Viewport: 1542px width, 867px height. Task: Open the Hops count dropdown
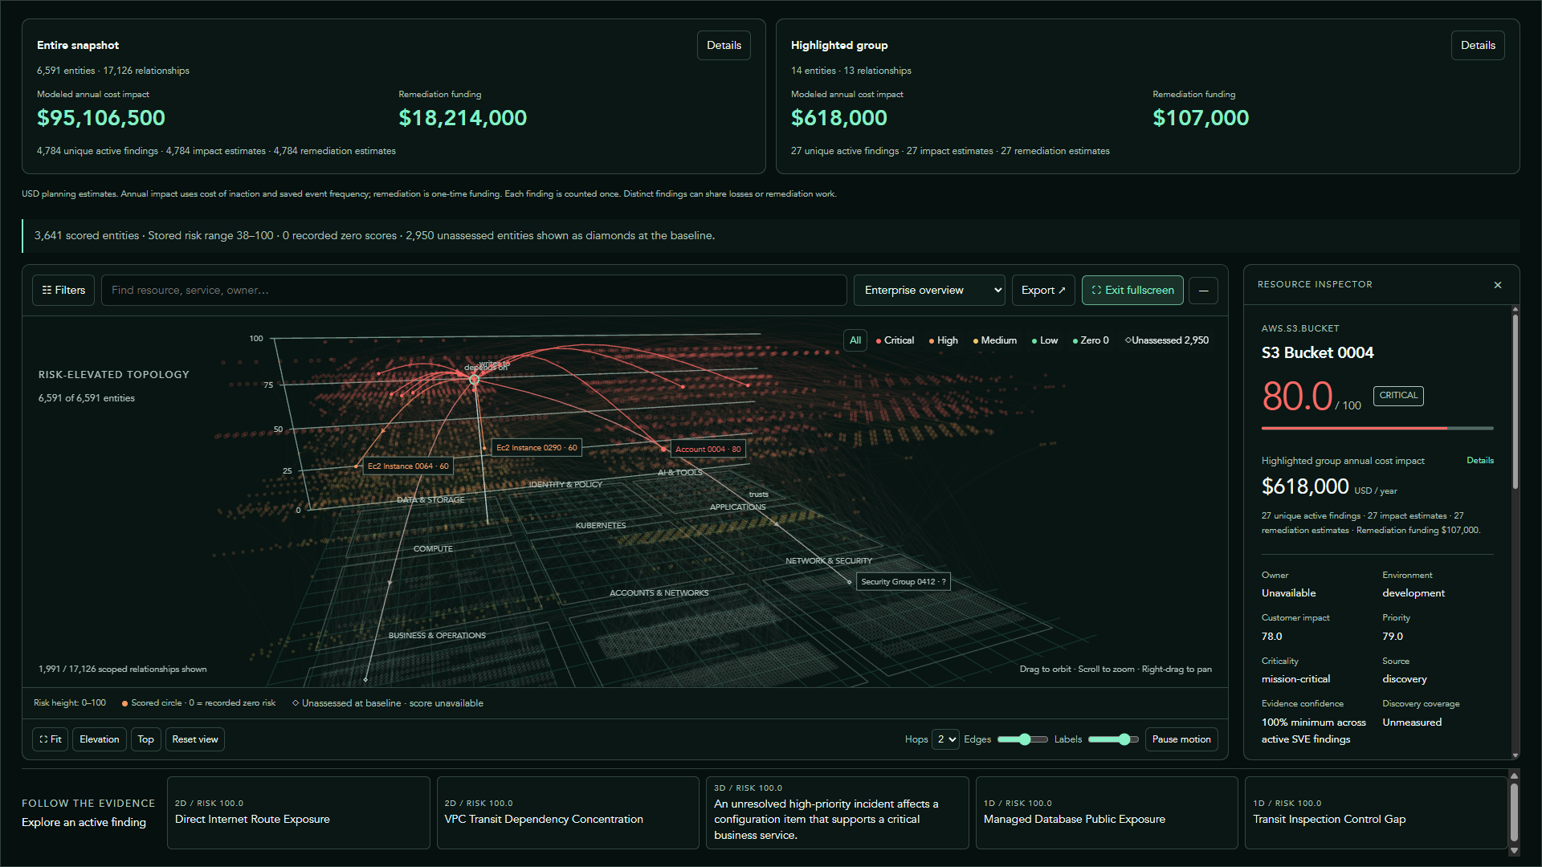pos(945,739)
